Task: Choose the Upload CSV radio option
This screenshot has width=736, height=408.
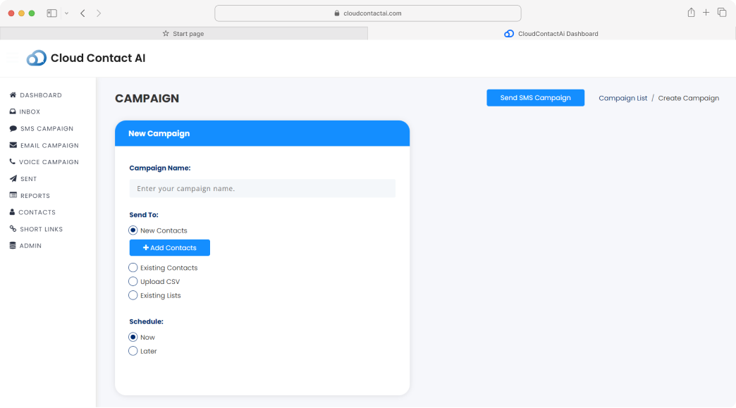Action: 133,282
